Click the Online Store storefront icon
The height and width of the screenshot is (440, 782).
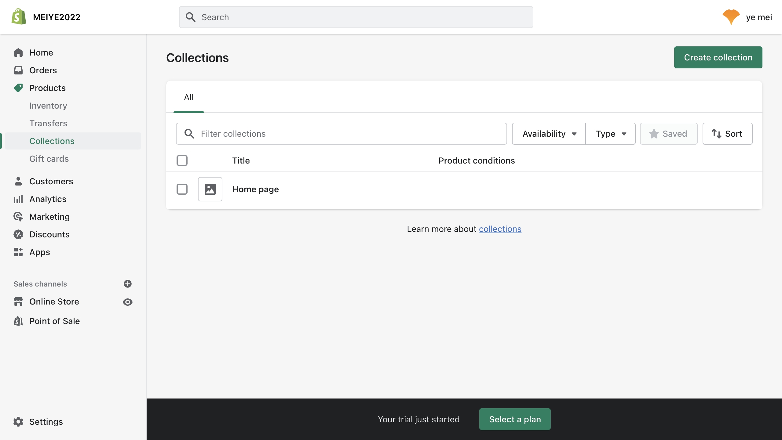[18, 301]
